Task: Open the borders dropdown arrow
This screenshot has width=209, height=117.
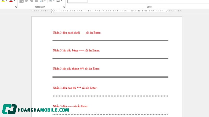Action: coord(62,1)
